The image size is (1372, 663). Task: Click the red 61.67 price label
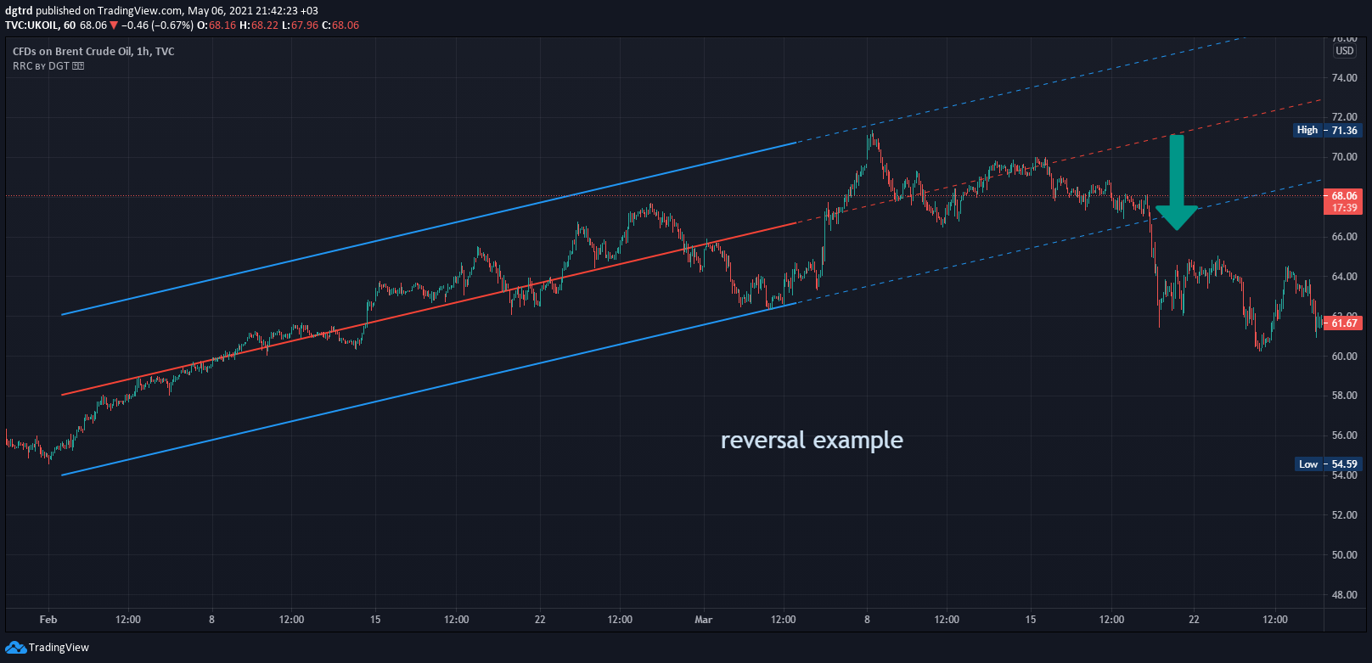(x=1342, y=323)
